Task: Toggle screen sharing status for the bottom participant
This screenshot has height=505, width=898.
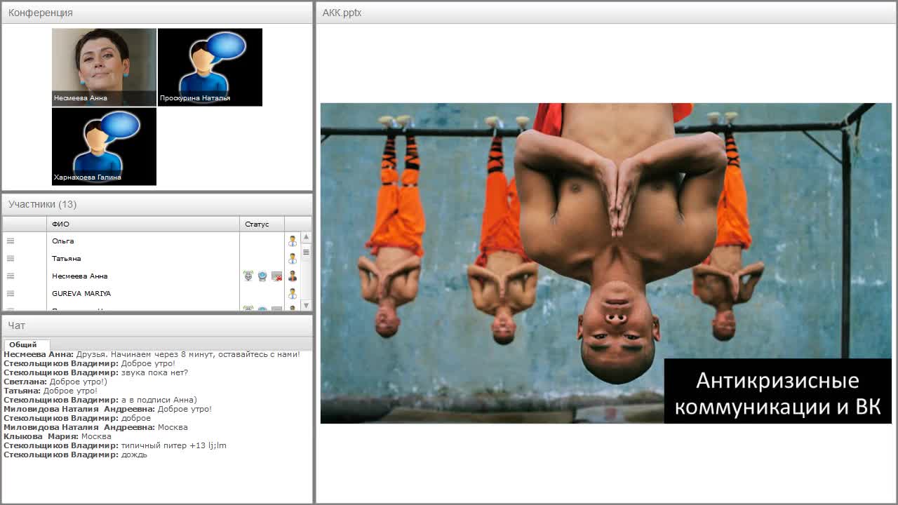Action: point(276,307)
